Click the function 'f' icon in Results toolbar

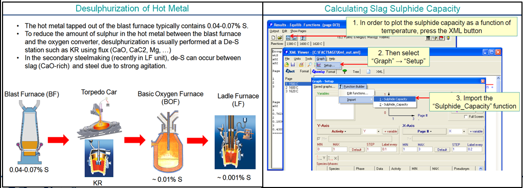coord(303,38)
